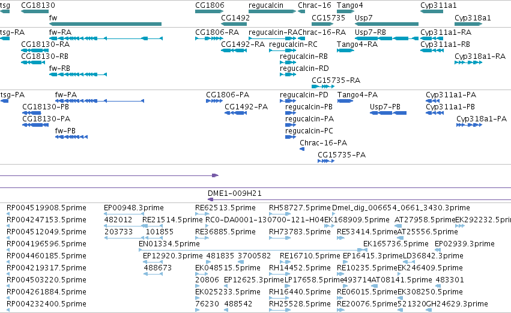The height and width of the screenshot is (313, 511).
Task: Click the 482012 insertion feature
Action: (124, 226)
